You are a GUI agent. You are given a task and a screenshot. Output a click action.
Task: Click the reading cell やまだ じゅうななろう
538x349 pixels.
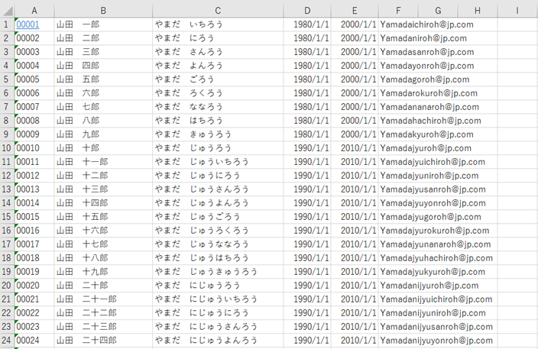point(218,244)
